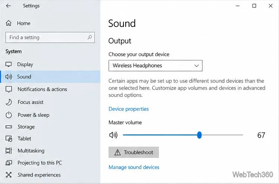Click the Power & sleep icon
Viewport: 279px width, 184px height.
coord(9,115)
